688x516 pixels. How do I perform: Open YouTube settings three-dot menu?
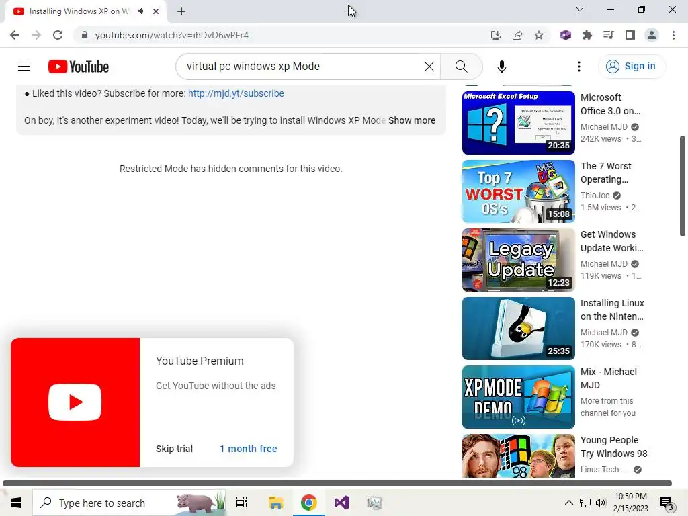(579, 67)
